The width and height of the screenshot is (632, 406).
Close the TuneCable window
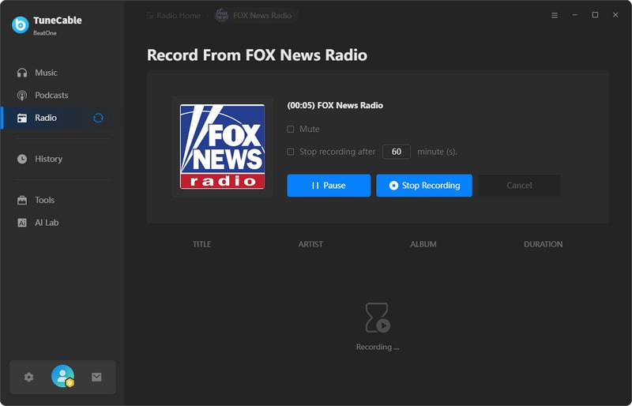615,15
